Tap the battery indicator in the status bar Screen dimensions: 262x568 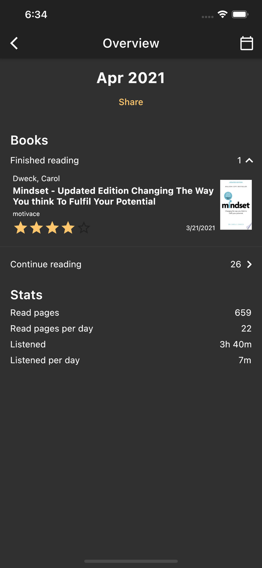click(239, 14)
